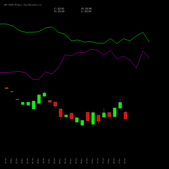Click the 22 Dec date label
Viewport: 169px width, 169px height.
point(17,161)
